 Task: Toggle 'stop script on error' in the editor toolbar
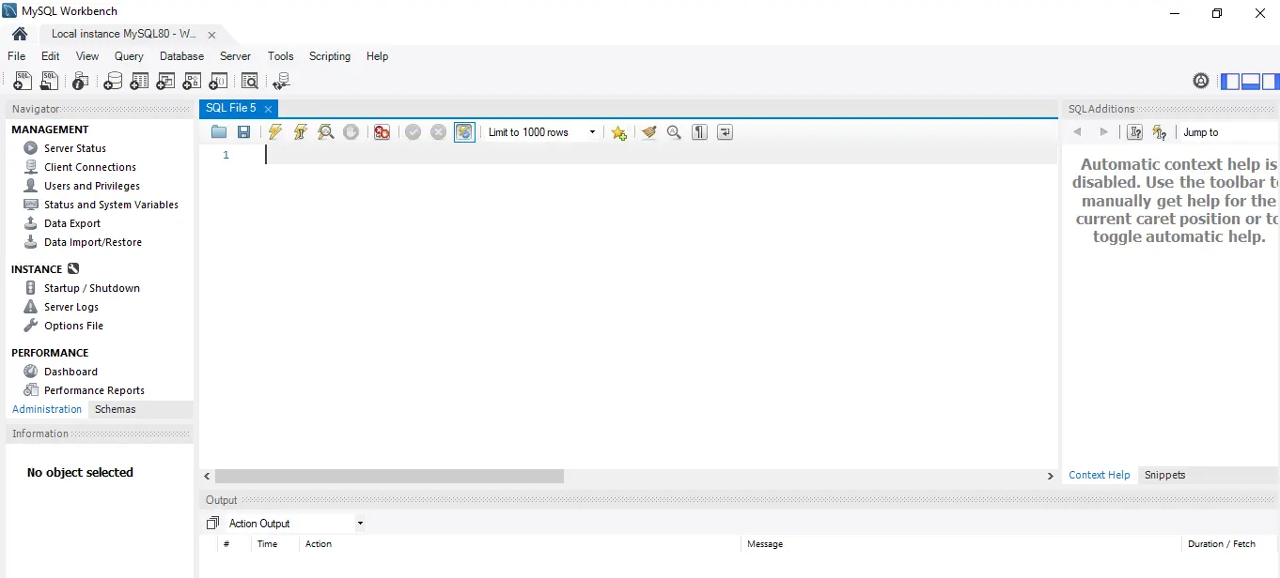point(382,131)
